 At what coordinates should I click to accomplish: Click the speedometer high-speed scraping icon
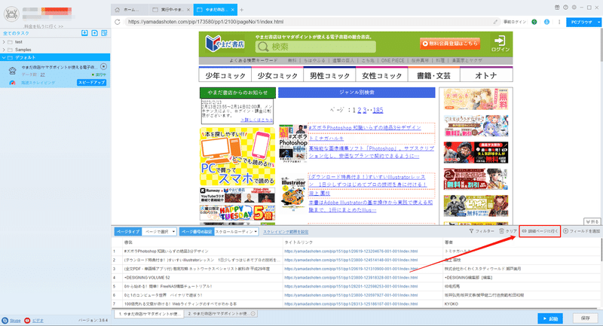click(x=12, y=83)
